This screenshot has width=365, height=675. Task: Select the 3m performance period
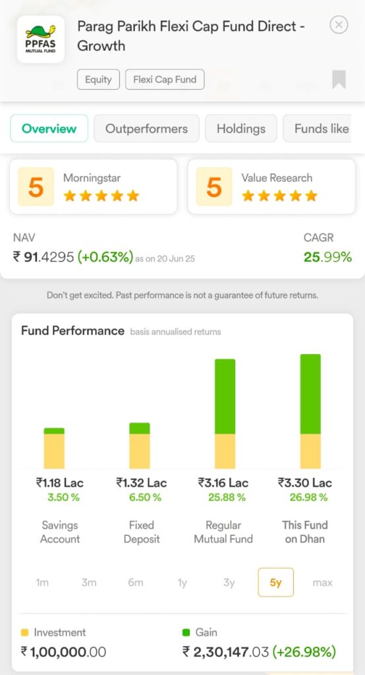89,583
